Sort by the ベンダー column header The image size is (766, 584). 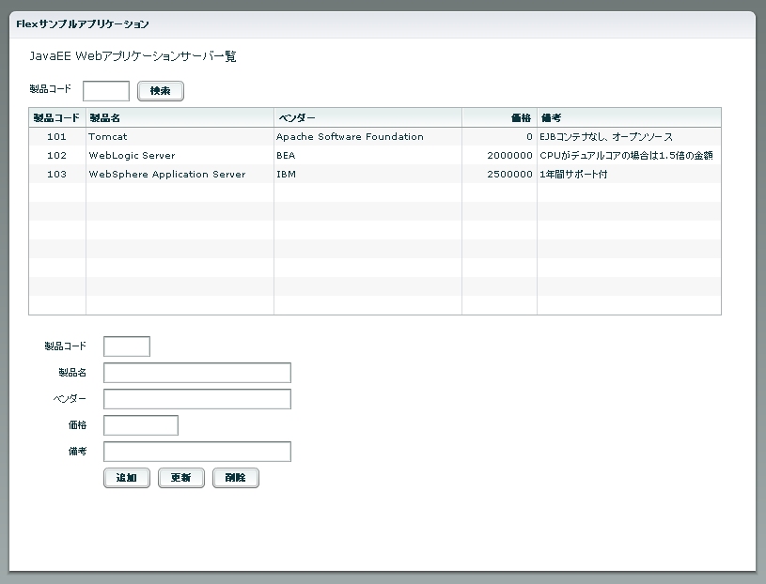[367, 117]
